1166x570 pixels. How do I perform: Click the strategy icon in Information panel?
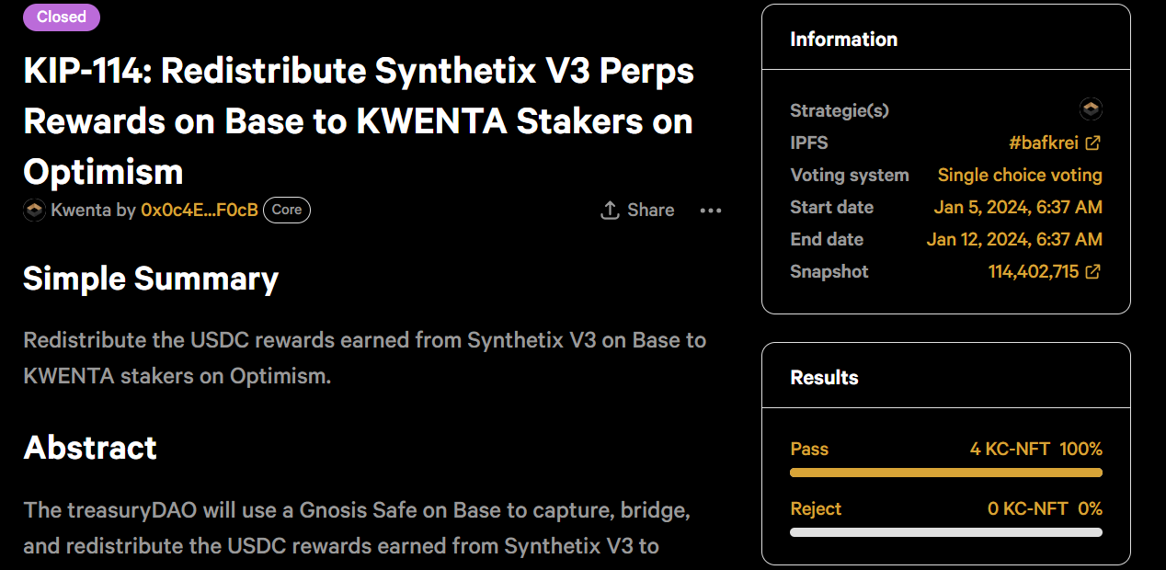1091,110
